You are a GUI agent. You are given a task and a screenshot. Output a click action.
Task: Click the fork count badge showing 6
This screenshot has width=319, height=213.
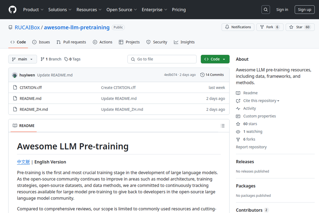pyautogui.click(x=277, y=27)
